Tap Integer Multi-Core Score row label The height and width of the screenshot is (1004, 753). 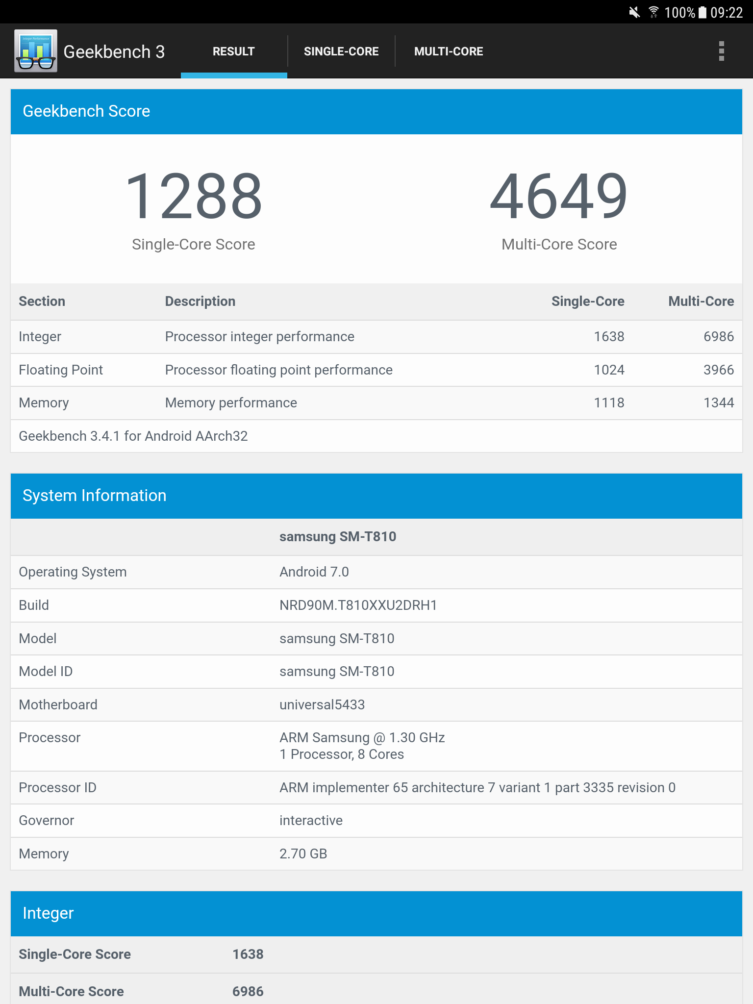[71, 992]
